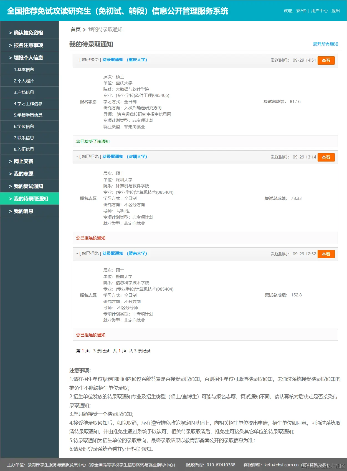Click 查看 button for 深圳大学 notice
This screenshot has width=347, height=471.
[x=326, y=157]
